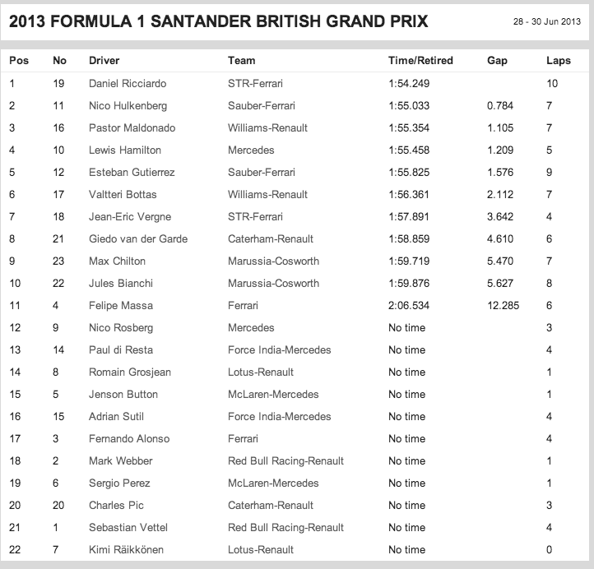Click the Laps column header

pos(559,61)
